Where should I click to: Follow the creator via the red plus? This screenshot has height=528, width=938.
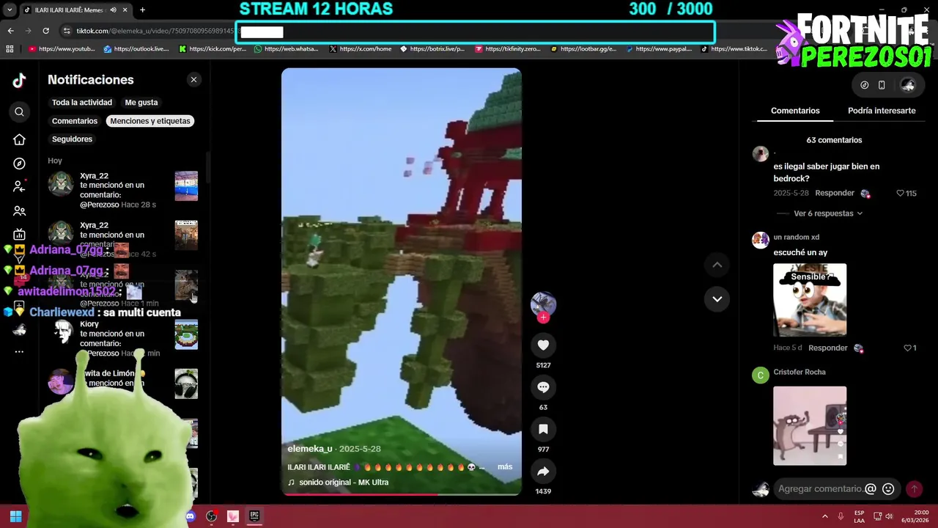coord(543,318)
